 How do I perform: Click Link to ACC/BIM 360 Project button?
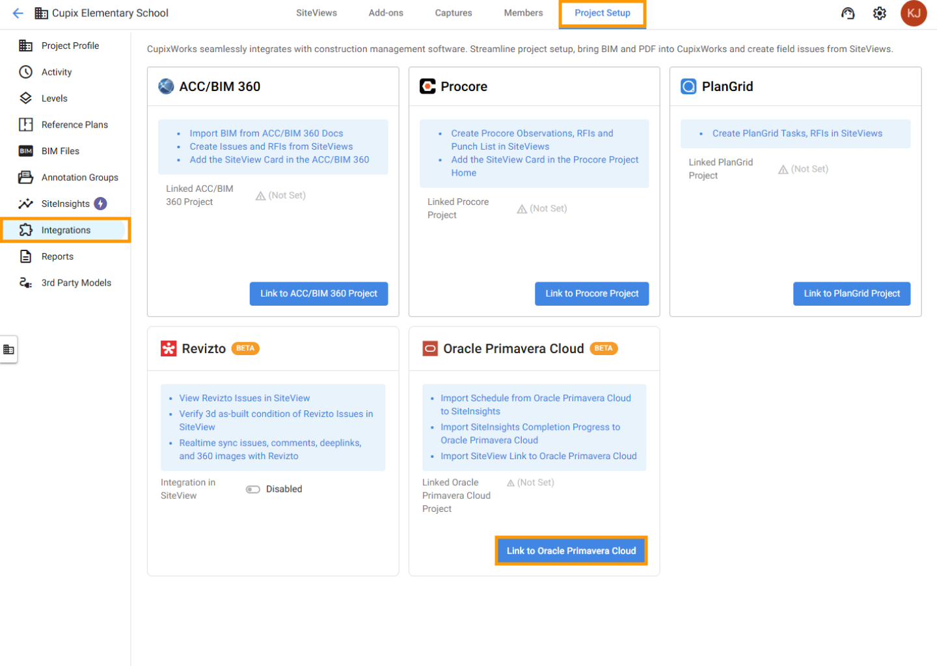click(319, 294)
